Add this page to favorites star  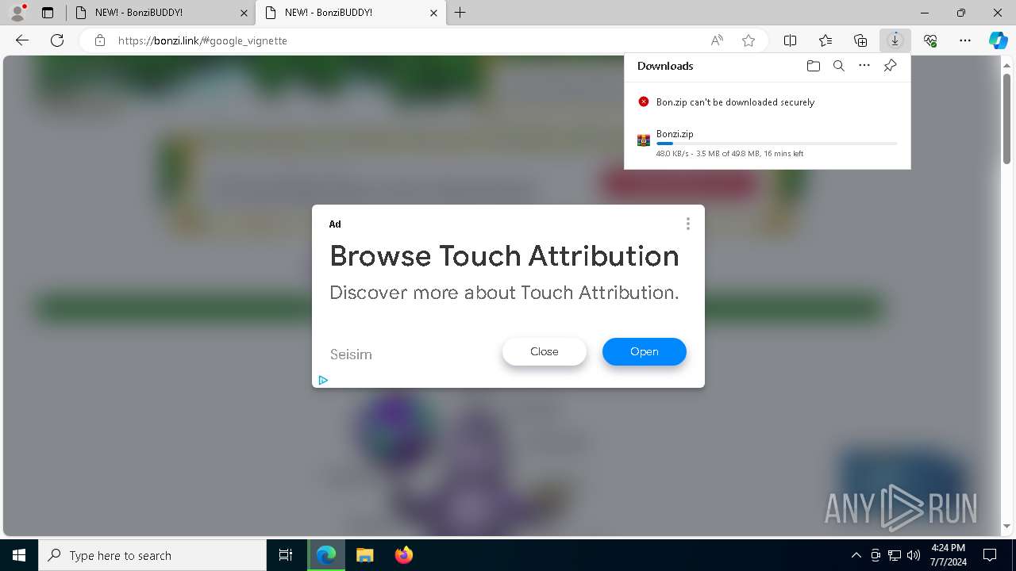point(748,40)
